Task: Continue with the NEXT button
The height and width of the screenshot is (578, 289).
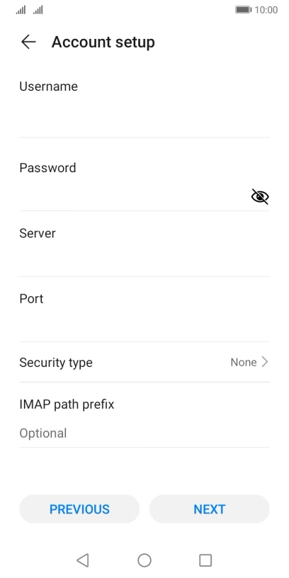Action: click(x=210, y=509)
